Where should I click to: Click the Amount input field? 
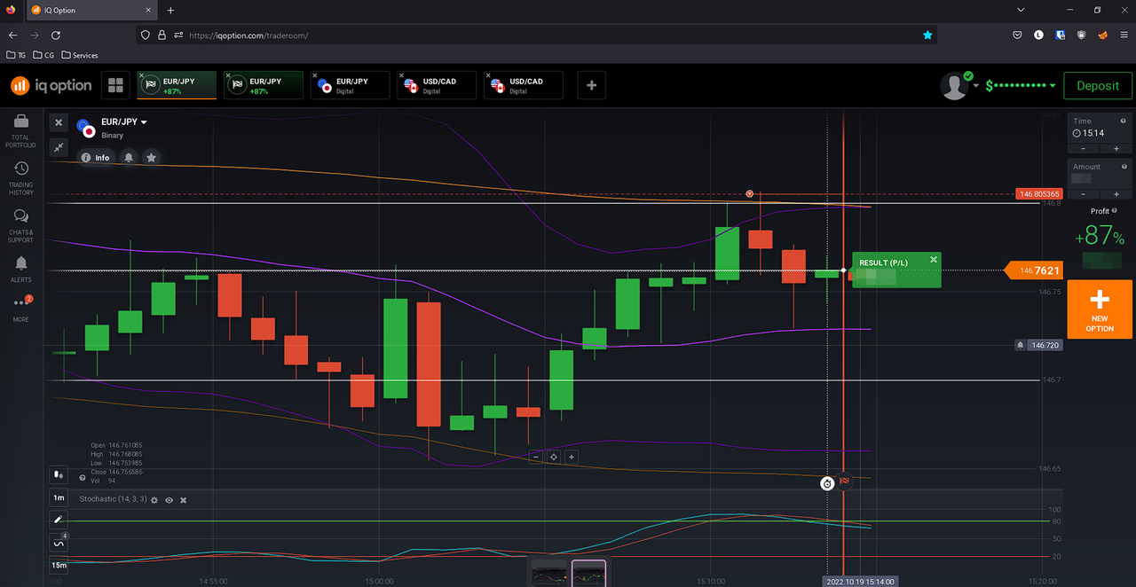(1100, 173)
